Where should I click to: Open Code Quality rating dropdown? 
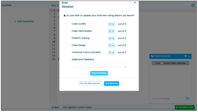pyautogui.click(x=111, y=24)
